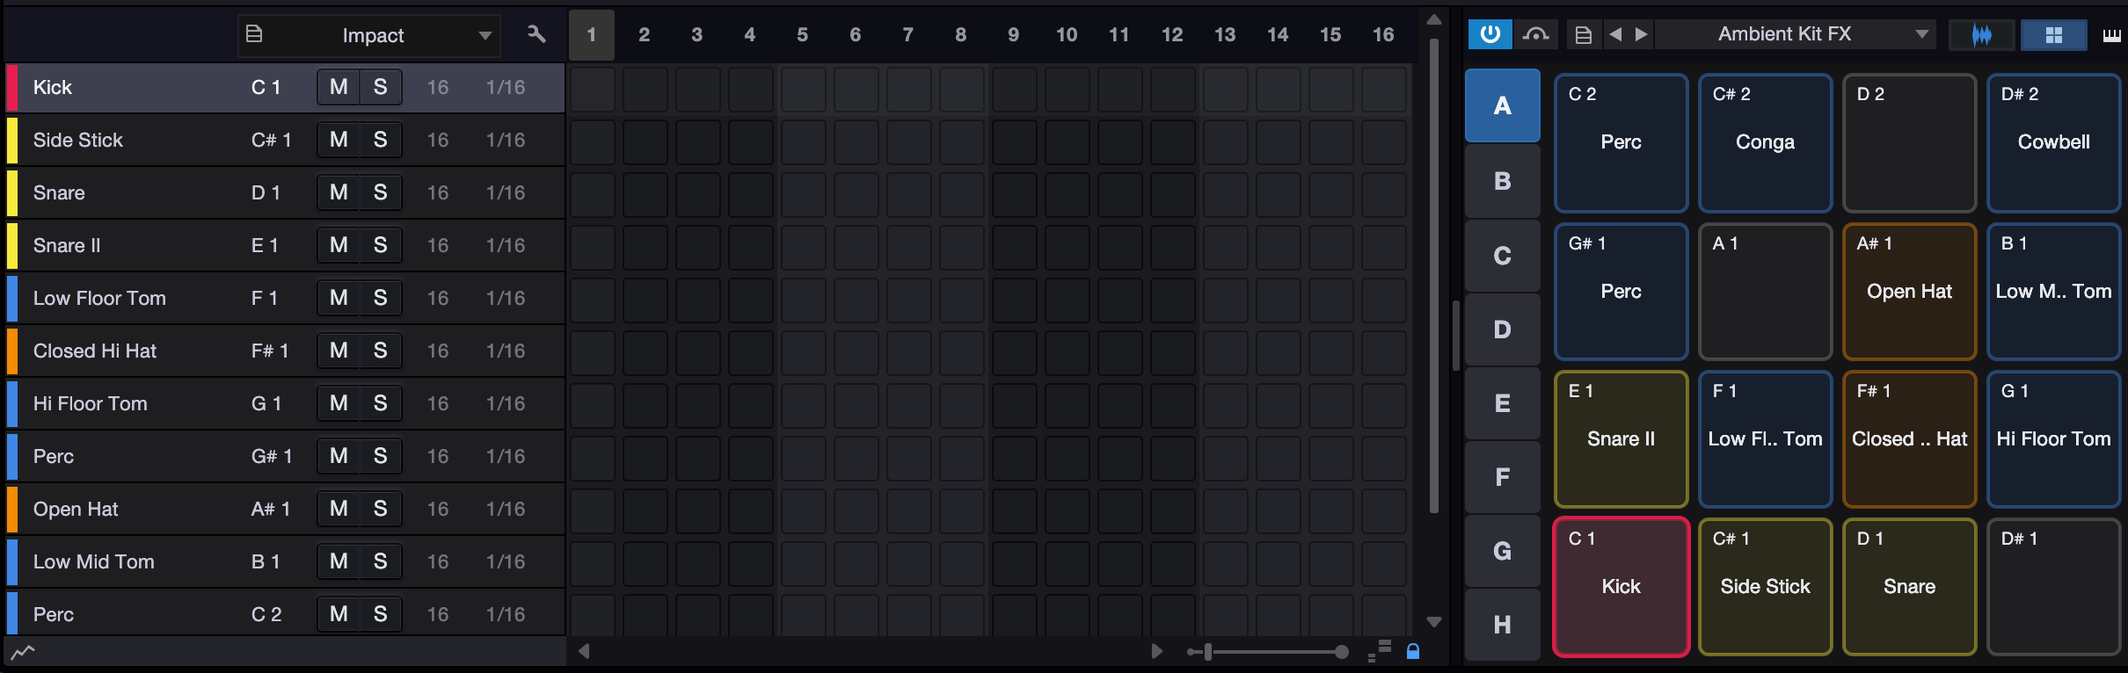Switch to the pad grid view
Image resolution: width=2128 pixels, height=673 pixels.
(x=2053, y=35)
